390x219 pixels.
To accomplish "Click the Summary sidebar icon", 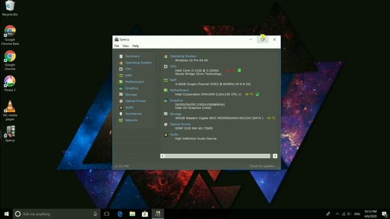I will click(x=121, y=57).
